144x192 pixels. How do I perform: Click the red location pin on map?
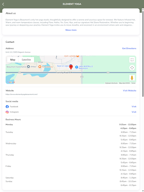(x=71, y=67)
